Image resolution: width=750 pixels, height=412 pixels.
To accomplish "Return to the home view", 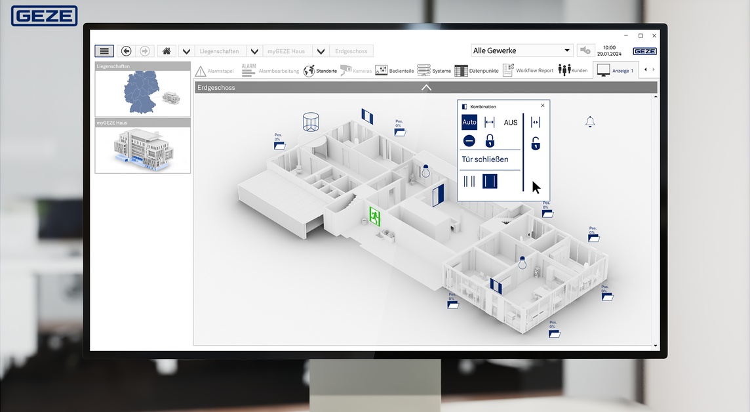I will pyautogui.click(x=167, y=51).
